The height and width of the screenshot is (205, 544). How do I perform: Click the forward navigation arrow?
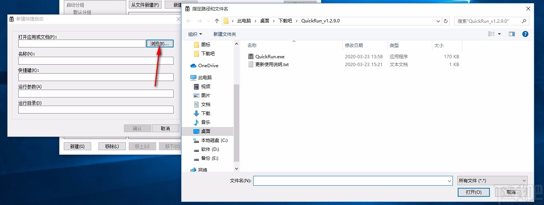coord(200,21)
